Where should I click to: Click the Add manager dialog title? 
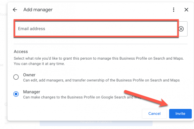tap(38, 10)
